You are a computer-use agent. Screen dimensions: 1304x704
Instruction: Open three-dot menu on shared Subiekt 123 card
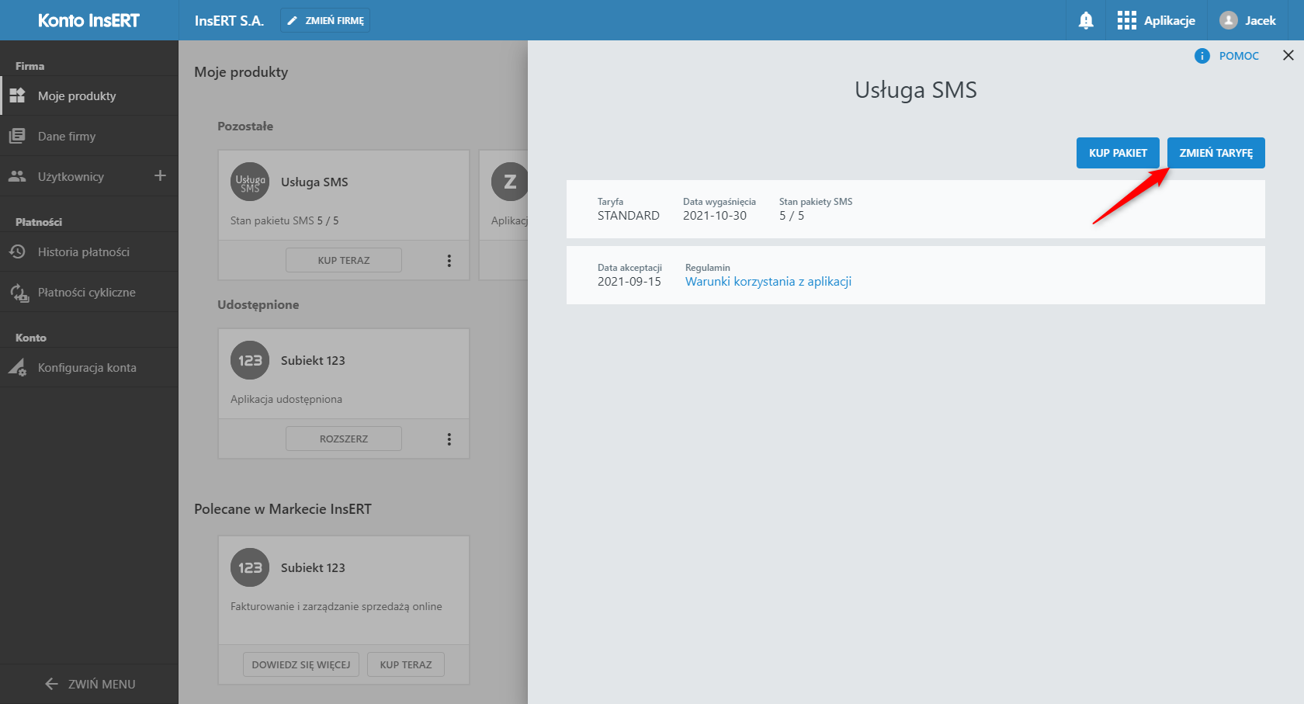(x=449, y=439)
